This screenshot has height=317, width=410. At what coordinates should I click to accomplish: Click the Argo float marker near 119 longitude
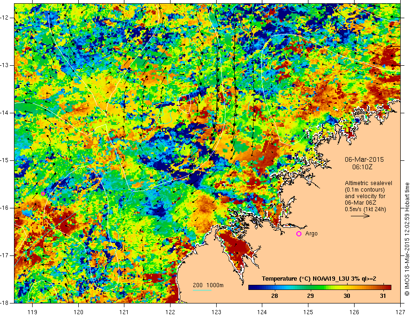43,194
